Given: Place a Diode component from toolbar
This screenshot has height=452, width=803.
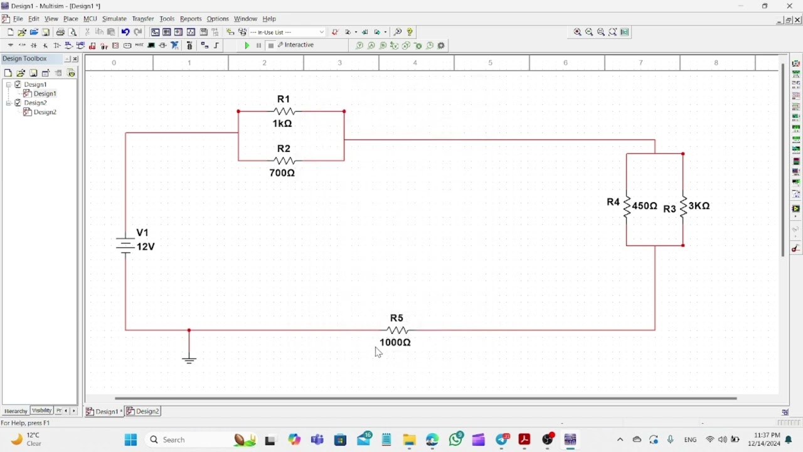Looking at the screenshot, I should click(x=34, y=46).
